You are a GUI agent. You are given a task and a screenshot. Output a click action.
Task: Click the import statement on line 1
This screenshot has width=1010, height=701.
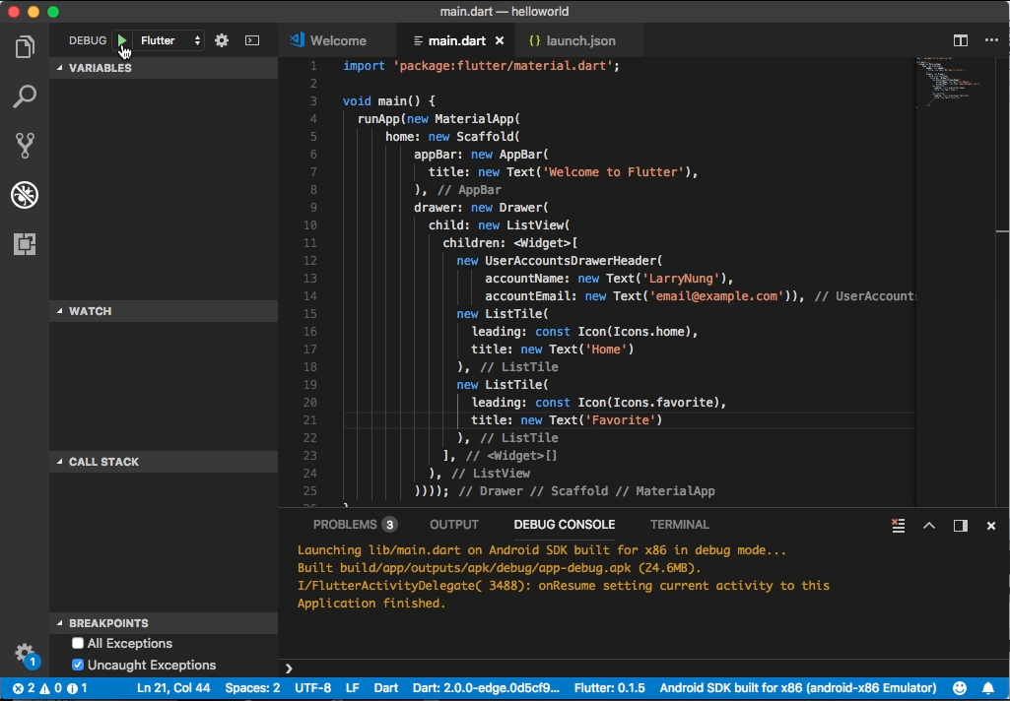click(481, 66)
